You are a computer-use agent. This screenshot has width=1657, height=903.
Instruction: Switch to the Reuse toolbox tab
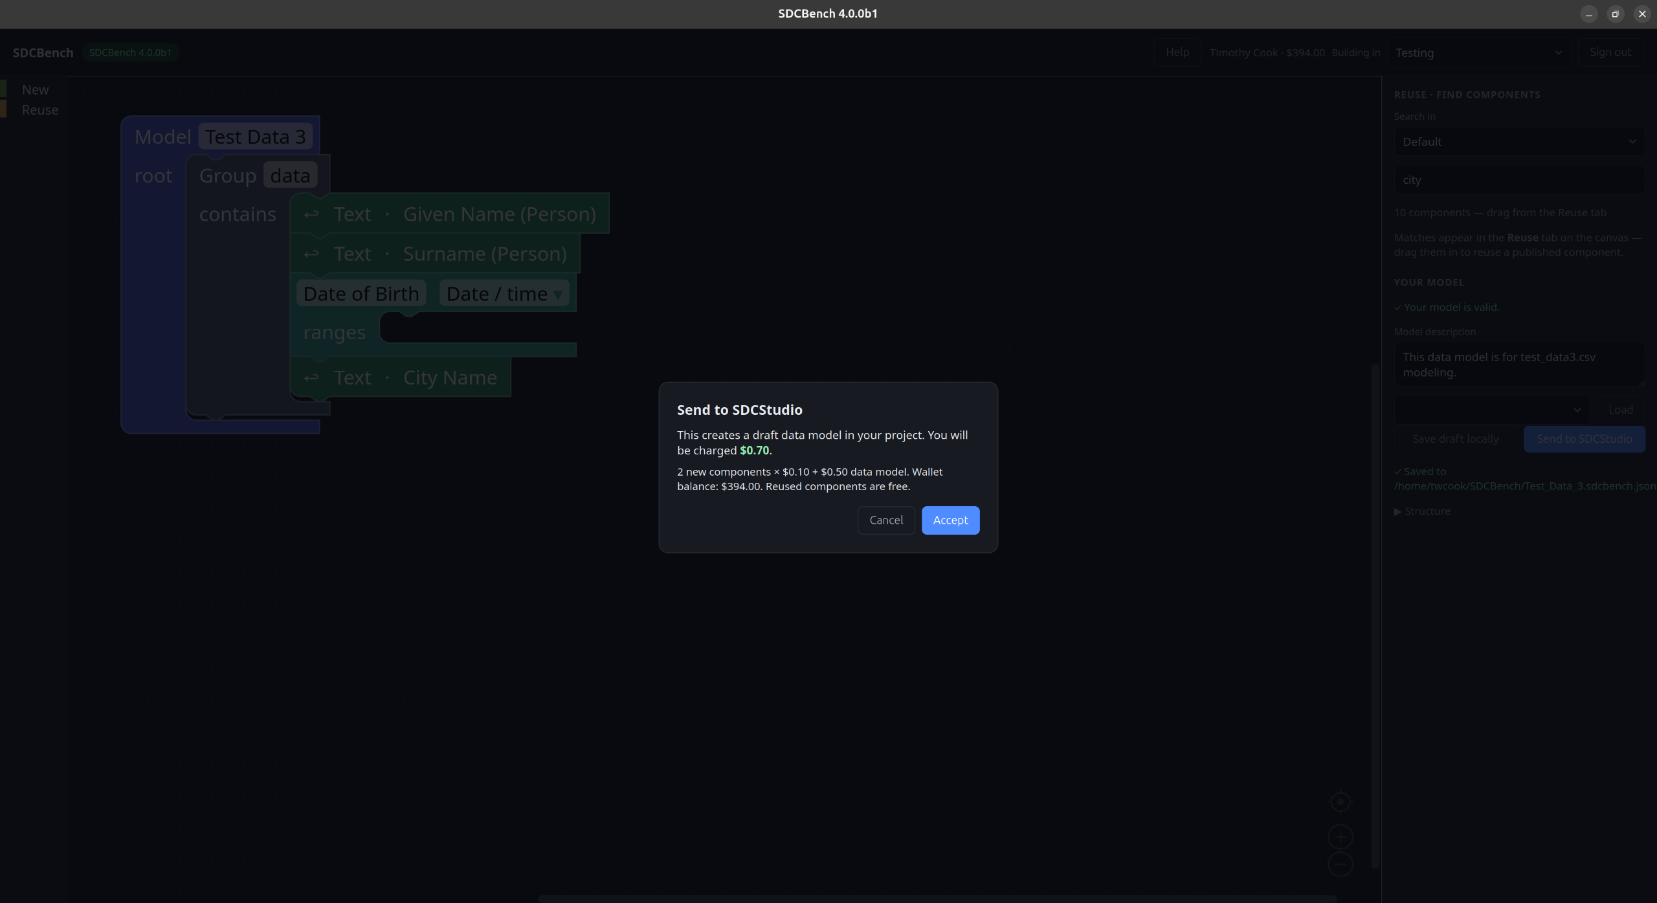coord(39,110)
